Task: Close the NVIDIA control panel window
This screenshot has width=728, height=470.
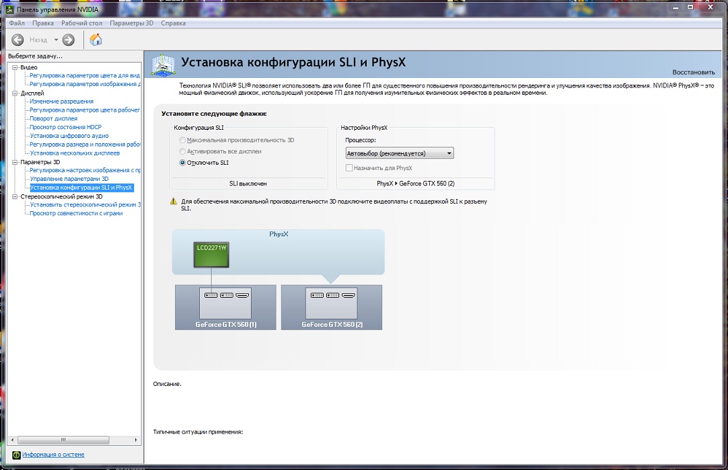Action: pos(711,7)
